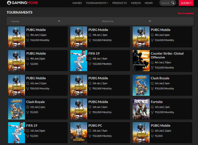
Task: Click the PUBG PC tournament title
Action: point(95,126)
